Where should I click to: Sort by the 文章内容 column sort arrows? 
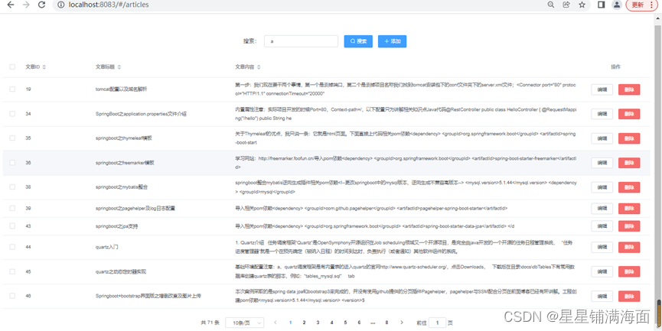tap(259, 67)
